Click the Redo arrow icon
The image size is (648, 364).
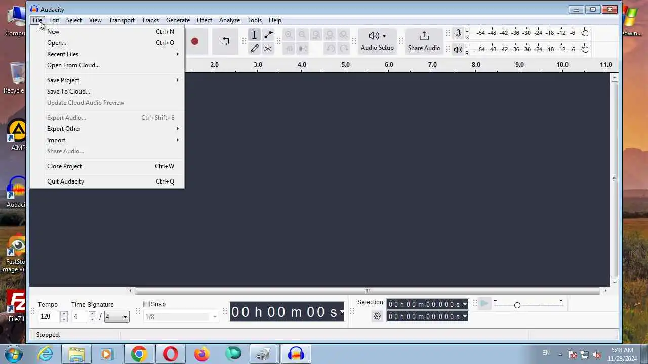coord(344,49)
